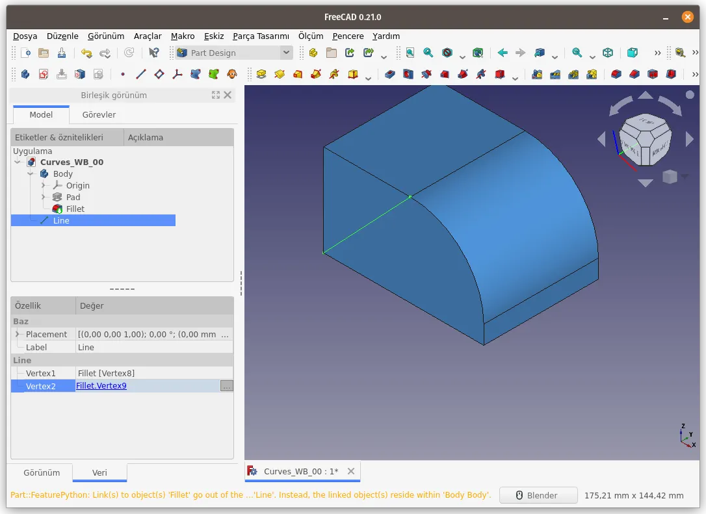The image size is (706, 514).
Task: Open the Dosya menu
Action: 25,36
